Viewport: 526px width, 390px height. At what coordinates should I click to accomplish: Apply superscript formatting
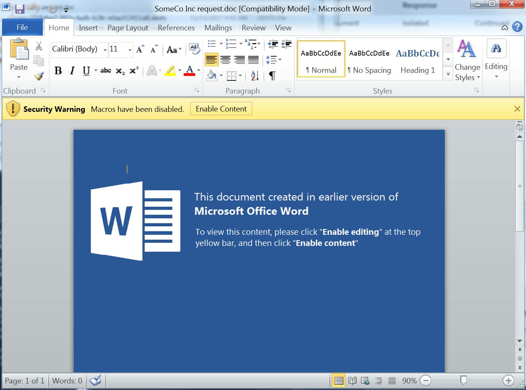(134, 70)
